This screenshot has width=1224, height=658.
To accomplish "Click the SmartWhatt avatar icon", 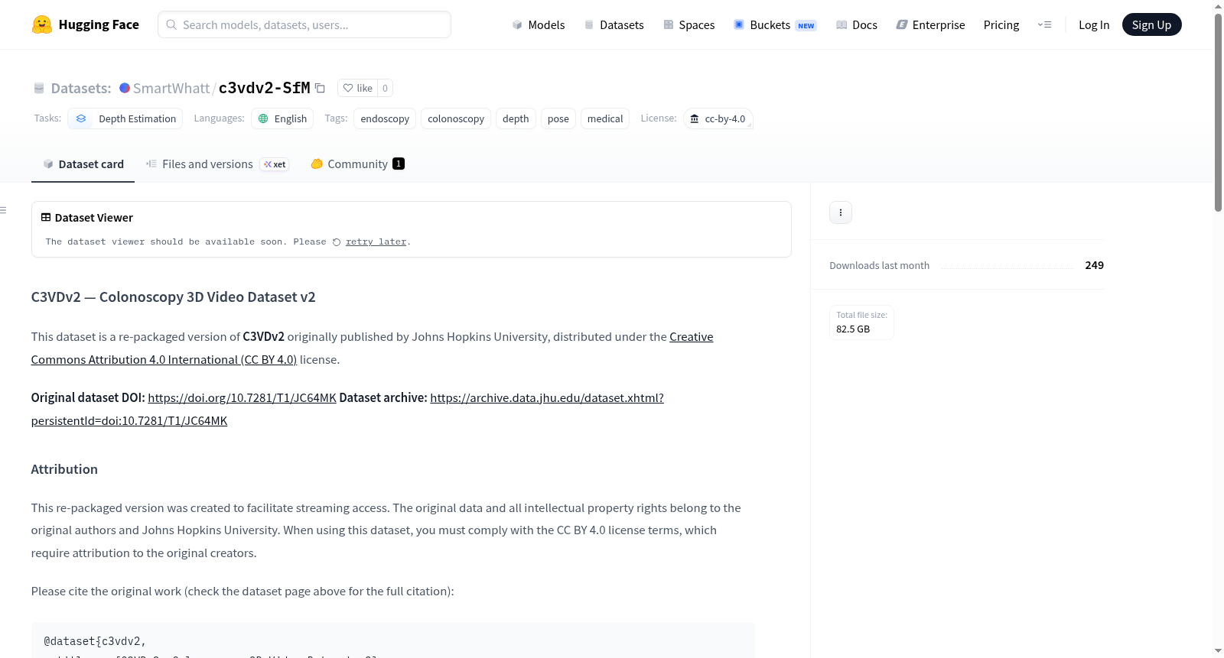I will (125, 88).
